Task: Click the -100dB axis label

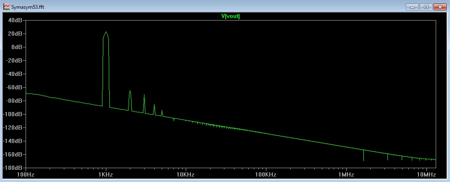Action: click(x=13, y=114)
